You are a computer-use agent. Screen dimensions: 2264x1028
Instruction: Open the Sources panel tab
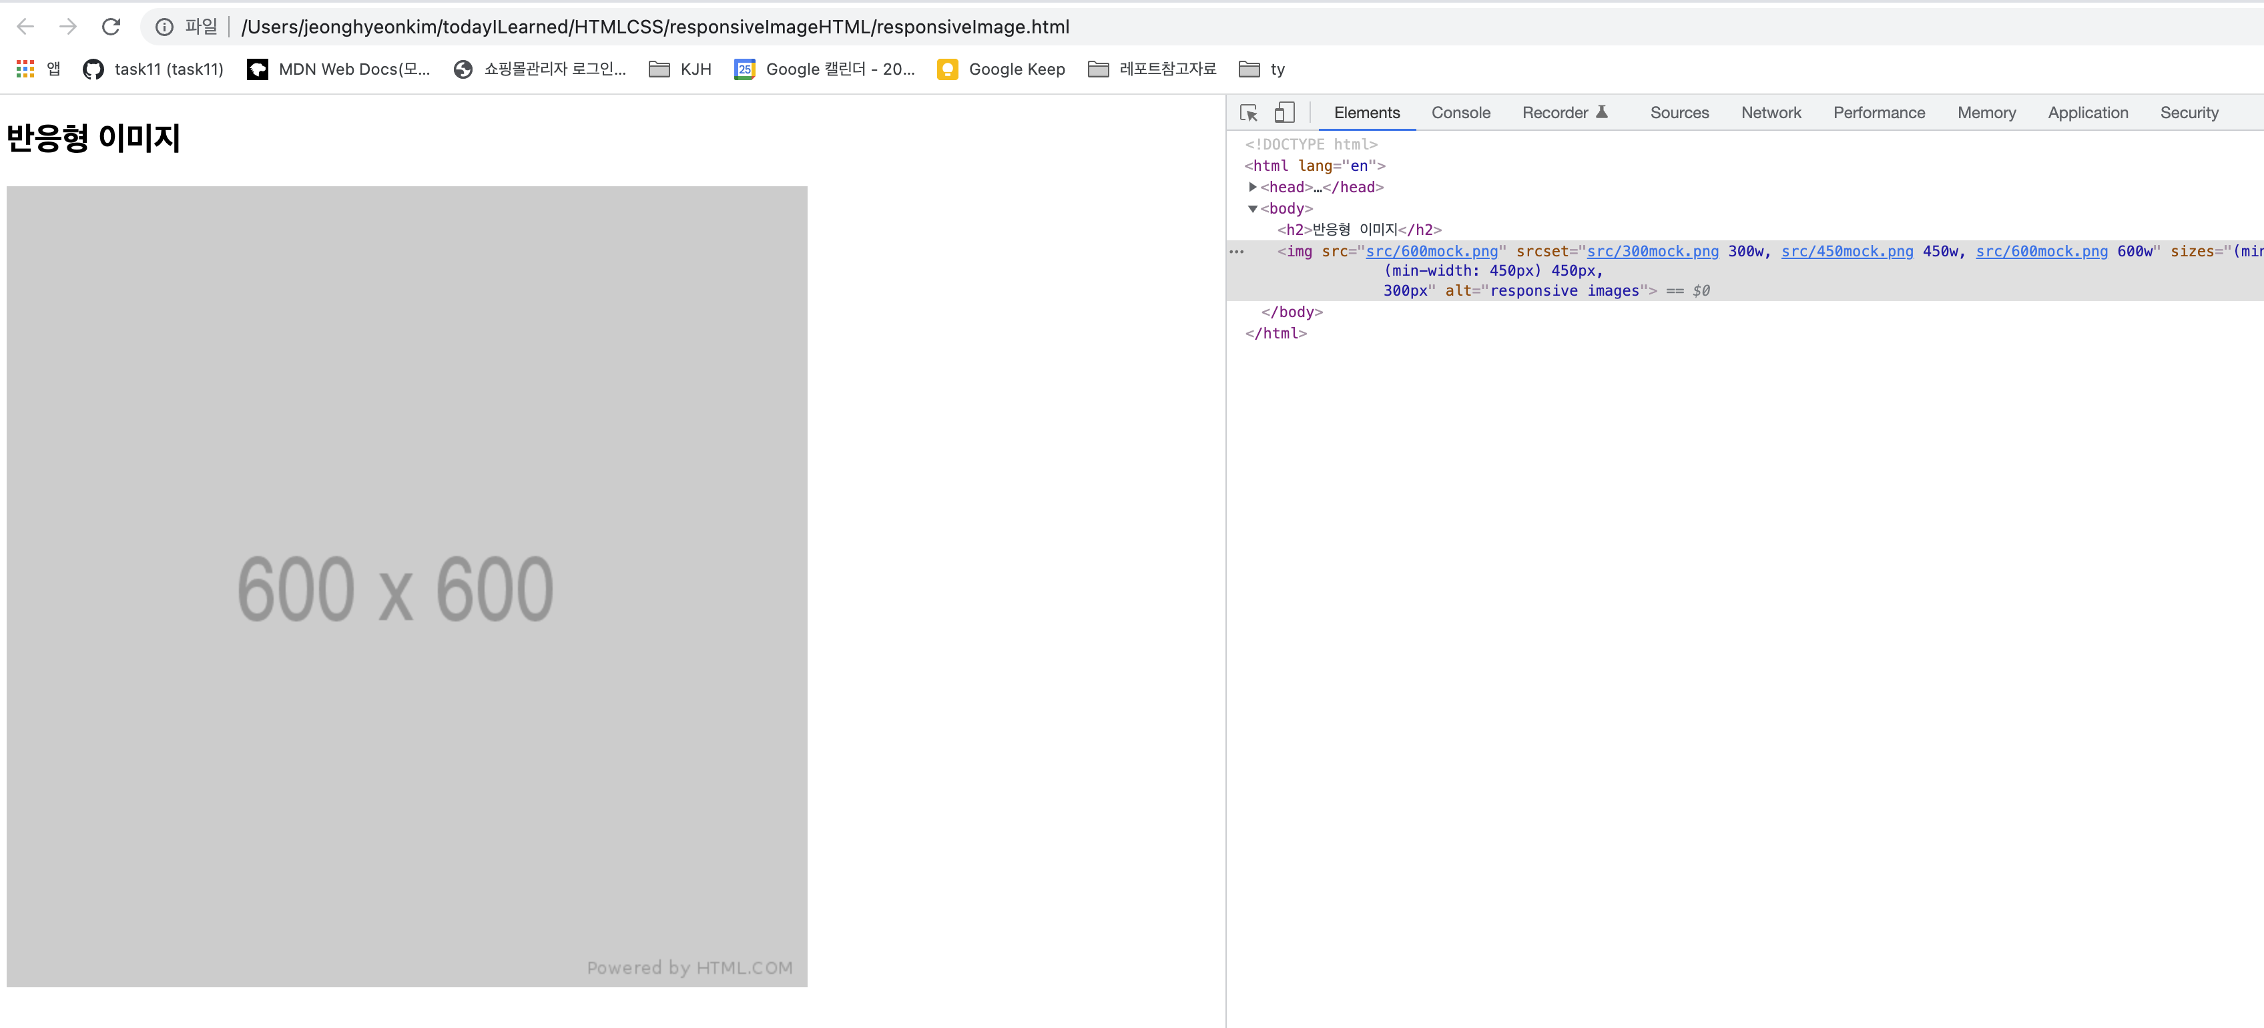[x=1679, y=112]
